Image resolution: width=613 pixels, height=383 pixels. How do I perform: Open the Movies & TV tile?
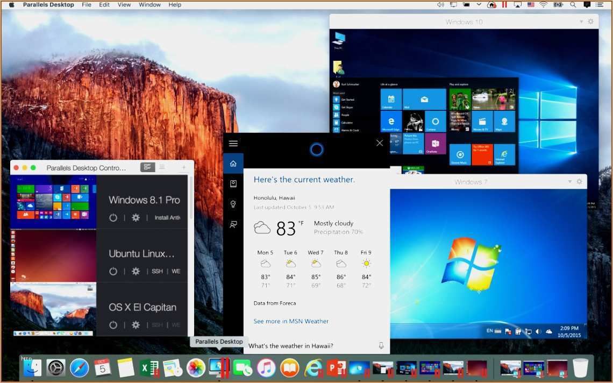pyautogui.click(x=482, y=122)
